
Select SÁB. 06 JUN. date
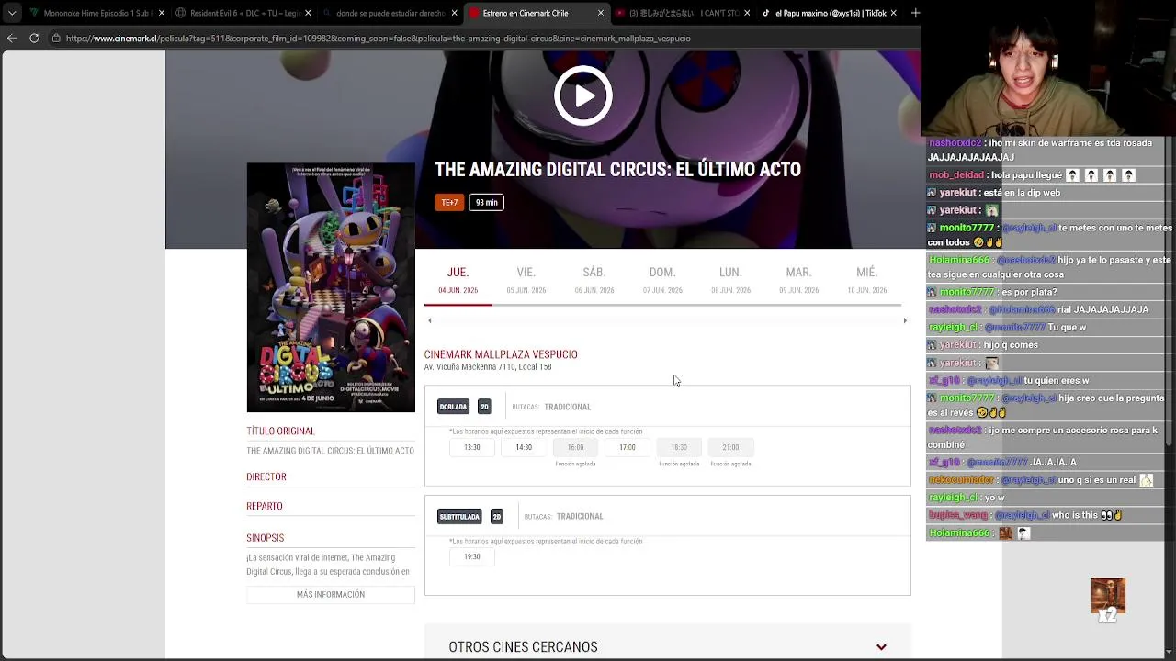pos(594,281)
